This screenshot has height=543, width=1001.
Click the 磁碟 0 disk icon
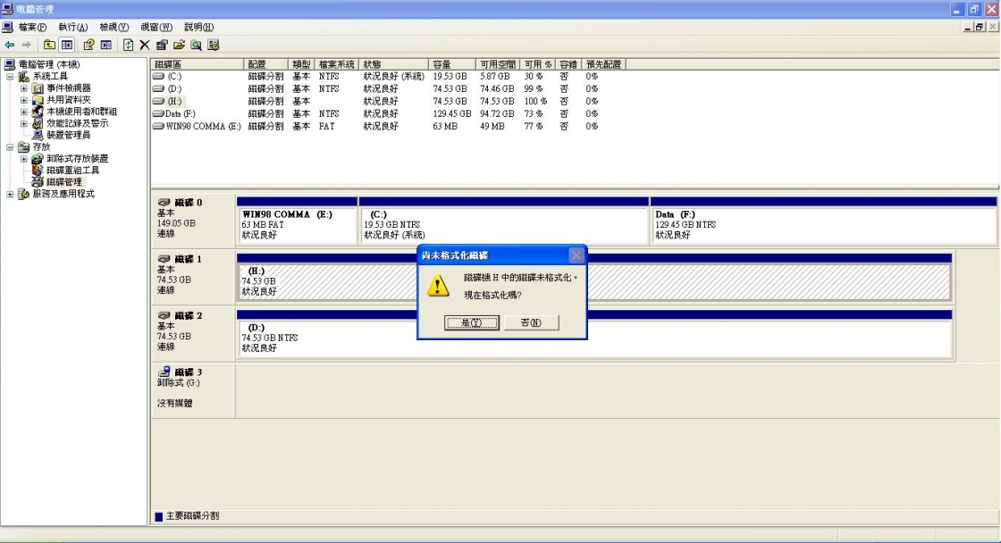tap(164, 202)
